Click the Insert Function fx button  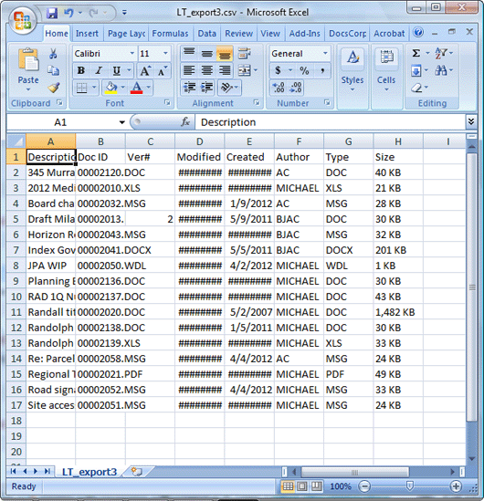tap(185, 122)
